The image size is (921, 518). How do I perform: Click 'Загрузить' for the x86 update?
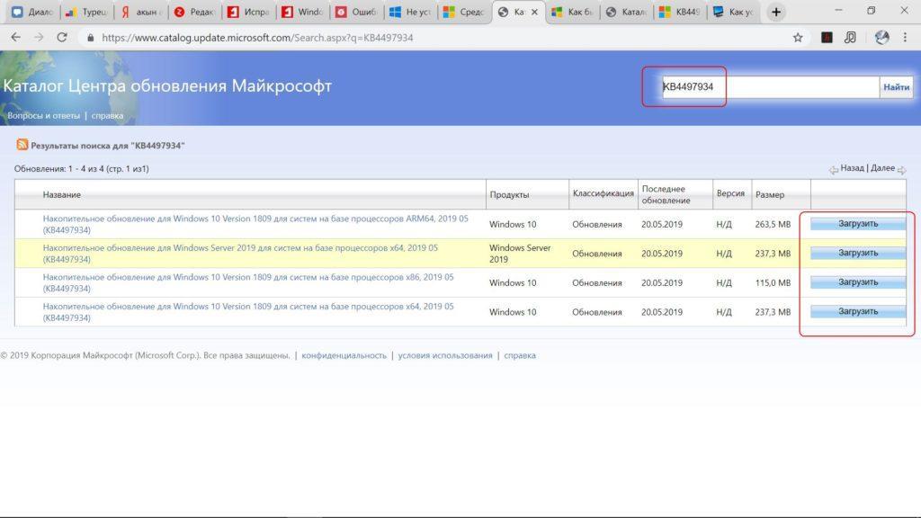pos(857,282)
